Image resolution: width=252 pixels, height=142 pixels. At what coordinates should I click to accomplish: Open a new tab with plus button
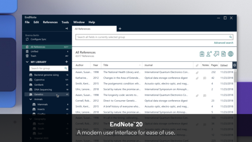click(120, 29)
